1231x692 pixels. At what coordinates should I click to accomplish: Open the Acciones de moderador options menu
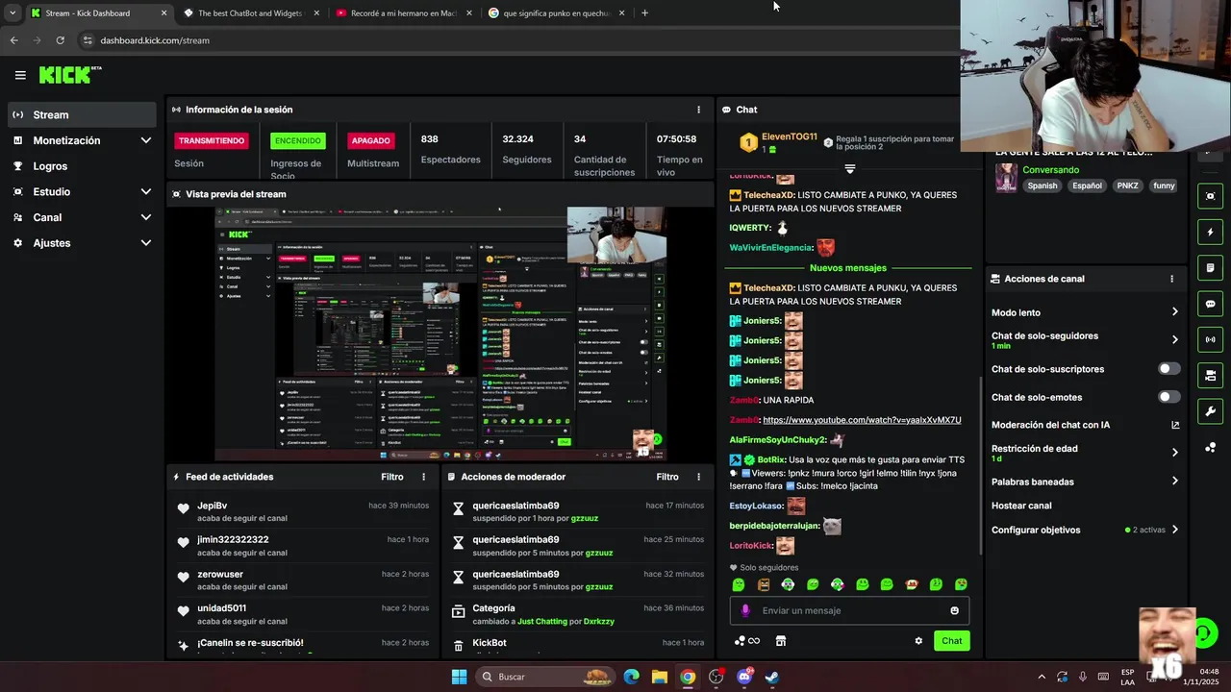[698, 477]
